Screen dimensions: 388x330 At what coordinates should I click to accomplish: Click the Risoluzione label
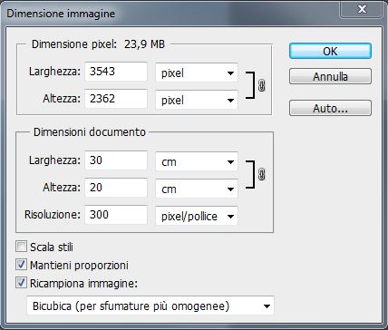(x=53, y=215)
